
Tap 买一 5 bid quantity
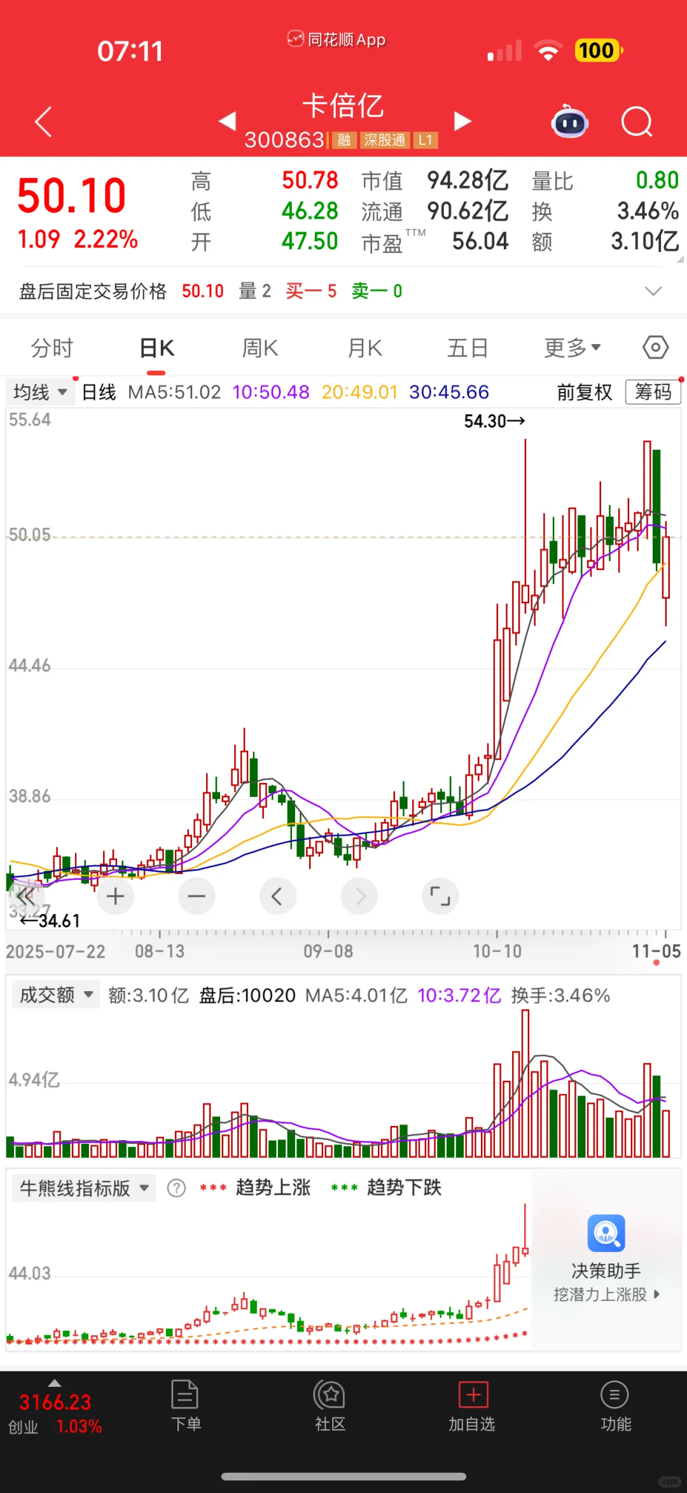[311, 291]
